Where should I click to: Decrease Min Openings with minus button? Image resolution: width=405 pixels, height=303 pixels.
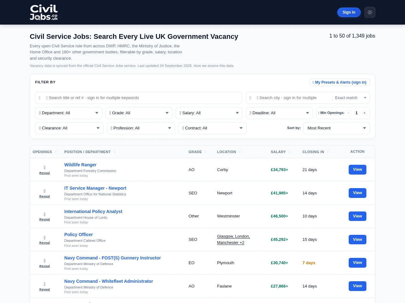(x=349, y=113)
